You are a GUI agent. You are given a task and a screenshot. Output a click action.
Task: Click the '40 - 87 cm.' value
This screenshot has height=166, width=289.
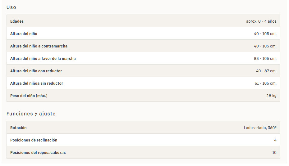coord(266,71)
